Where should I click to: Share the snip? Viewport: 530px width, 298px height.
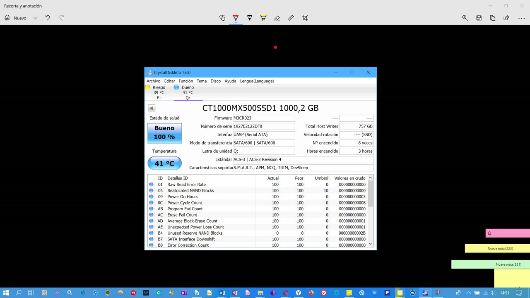click(x=506, y=18)
